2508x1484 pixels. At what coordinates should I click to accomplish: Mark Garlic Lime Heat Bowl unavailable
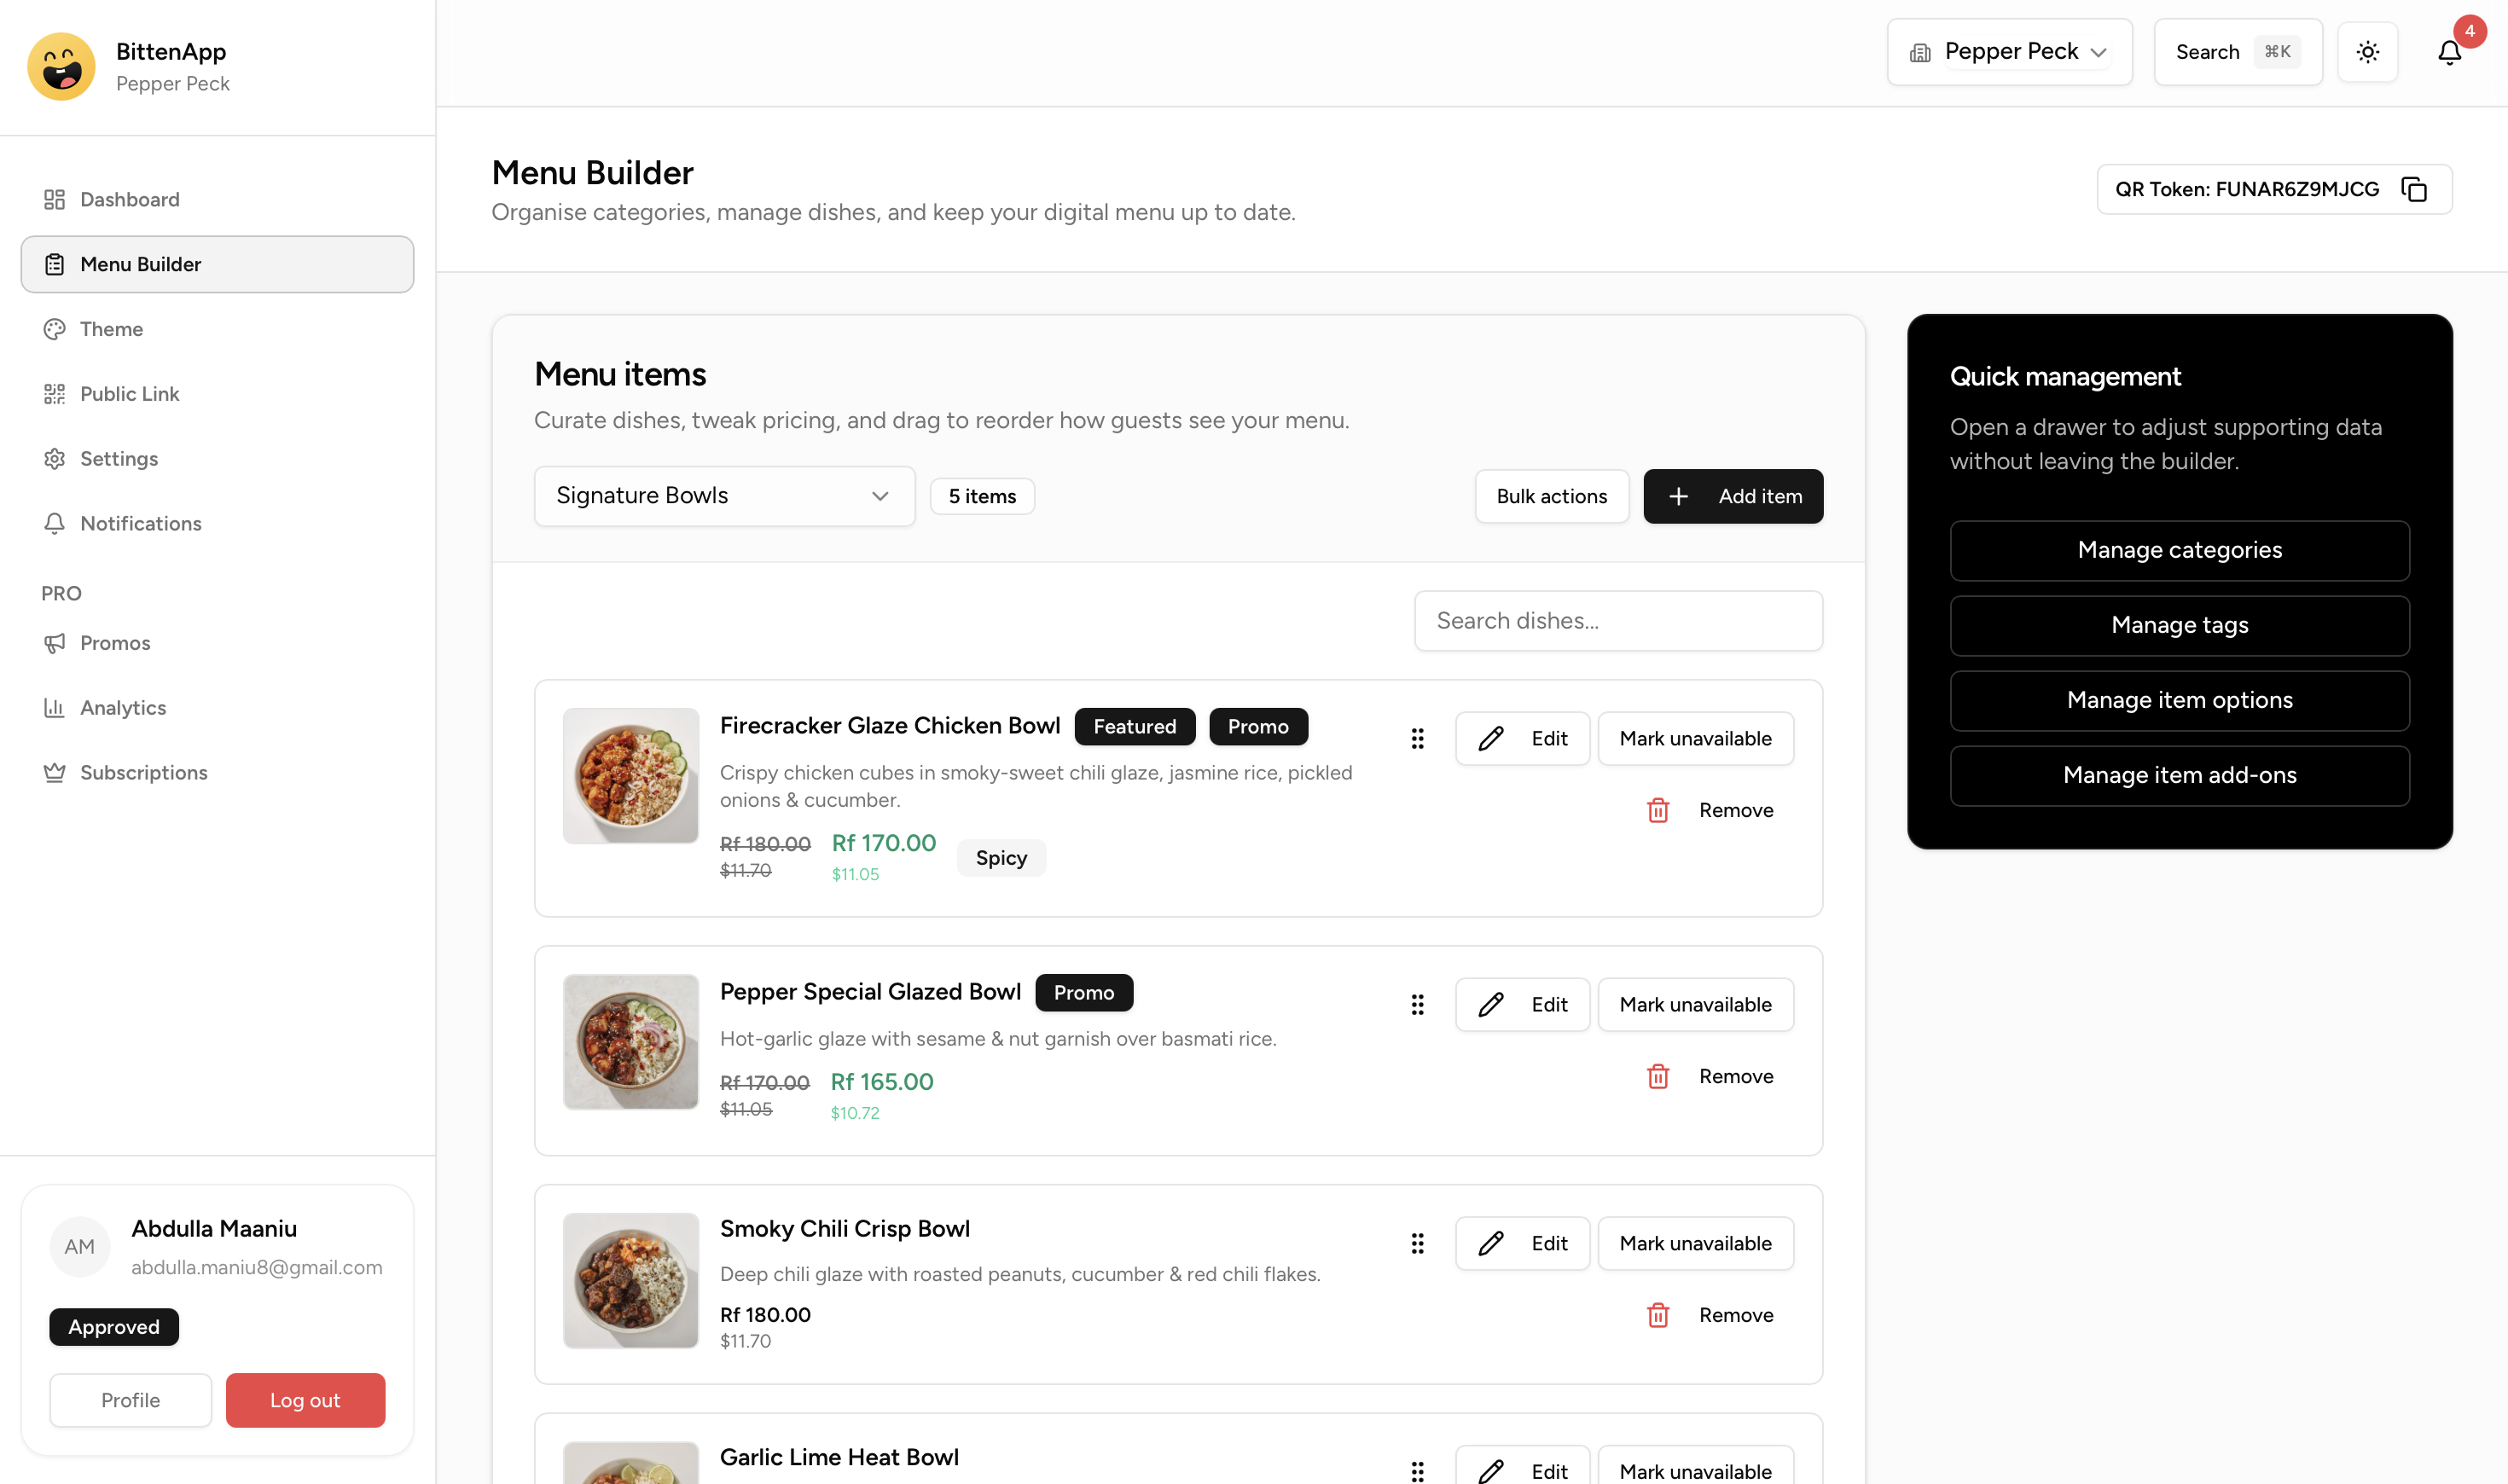(x=1695, y=1470)
